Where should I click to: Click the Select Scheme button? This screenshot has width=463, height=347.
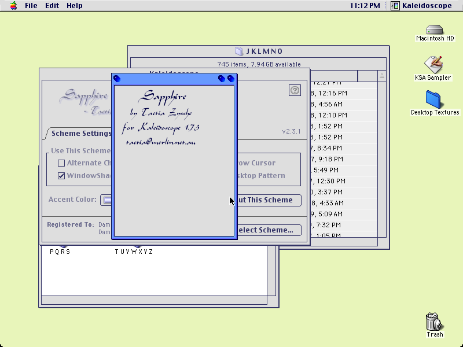[x=269, y=230]
